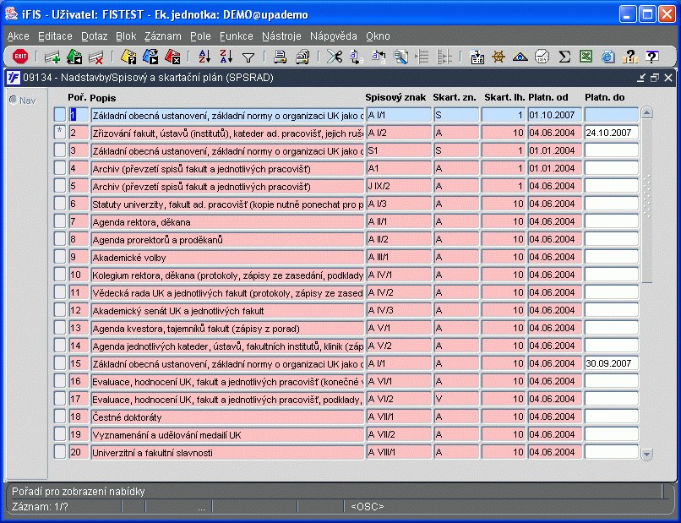
Task: Insert a new record with the green plus icon
Action: 52,57
